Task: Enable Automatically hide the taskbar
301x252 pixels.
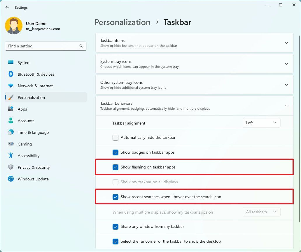Action: click(116, 137)
